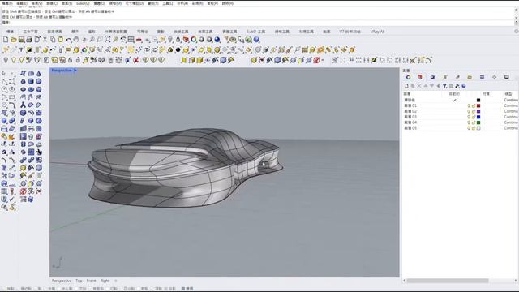
Task: Click the Continuous linetype of layer 03
Action: pyautogui.click(x=511, y=117)
